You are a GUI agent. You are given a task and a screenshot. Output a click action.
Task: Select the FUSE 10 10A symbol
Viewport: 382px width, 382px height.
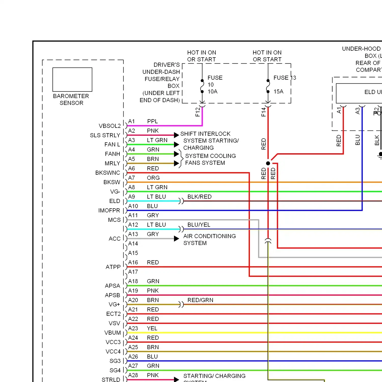(x=202, y=86)
